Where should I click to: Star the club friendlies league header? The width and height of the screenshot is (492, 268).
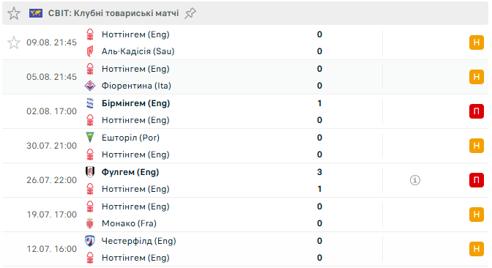click(14, 13)
